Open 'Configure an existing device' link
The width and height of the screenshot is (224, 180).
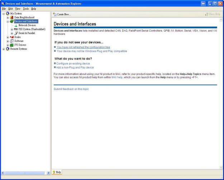[73, 63]
